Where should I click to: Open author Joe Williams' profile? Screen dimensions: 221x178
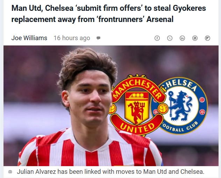[x=29, y=38]
